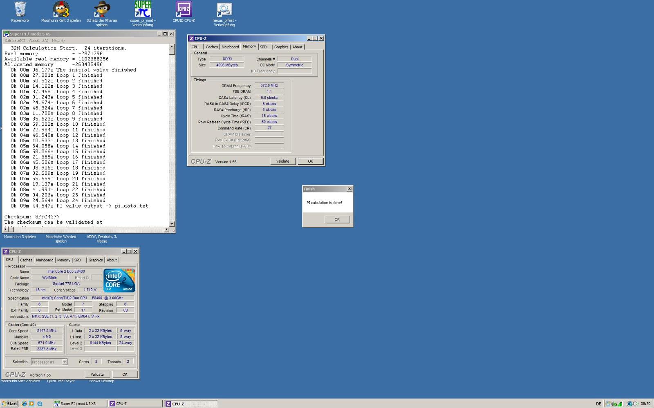
Task: Click the Intel Core 2 Duo logo
Action: (119, 280)
